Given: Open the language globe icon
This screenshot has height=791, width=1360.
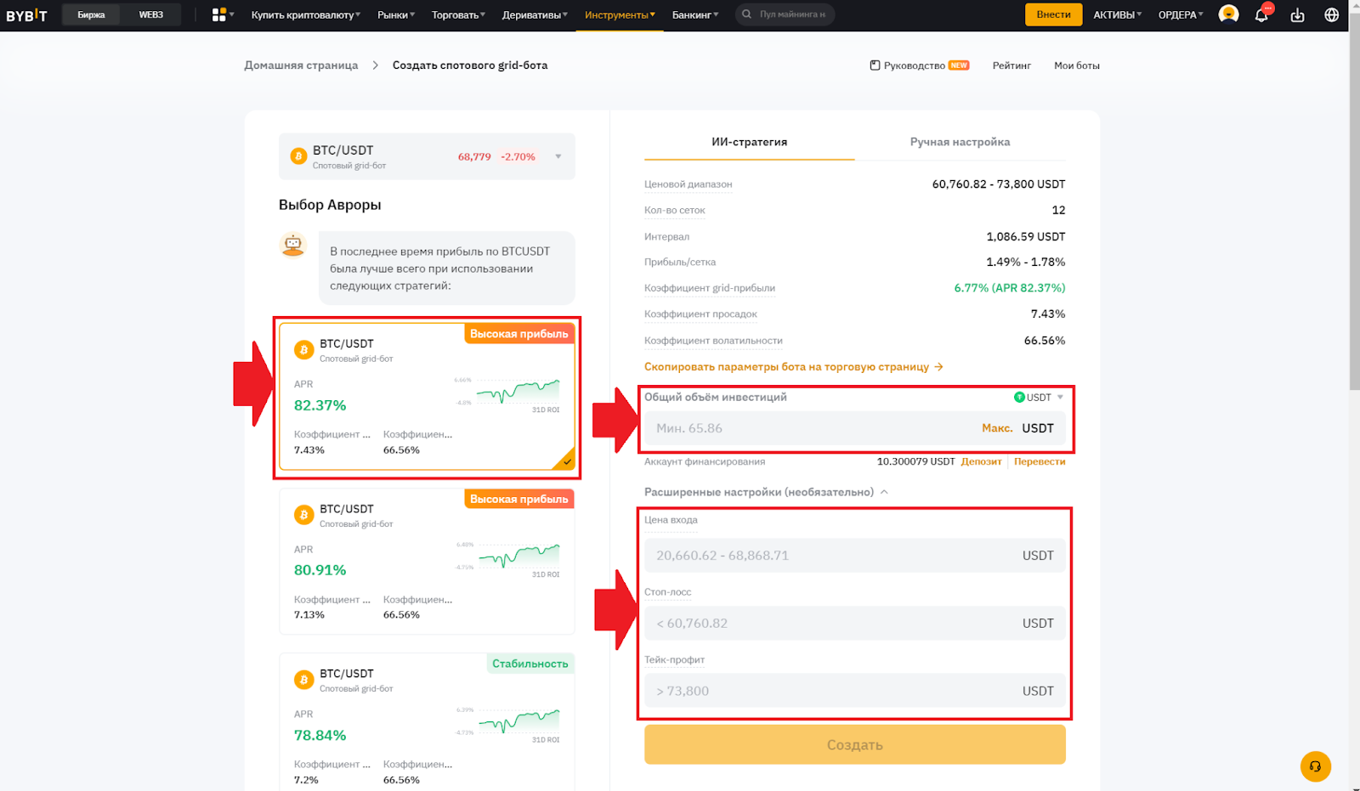Looking at the screenshot, I should point(1332,15).
